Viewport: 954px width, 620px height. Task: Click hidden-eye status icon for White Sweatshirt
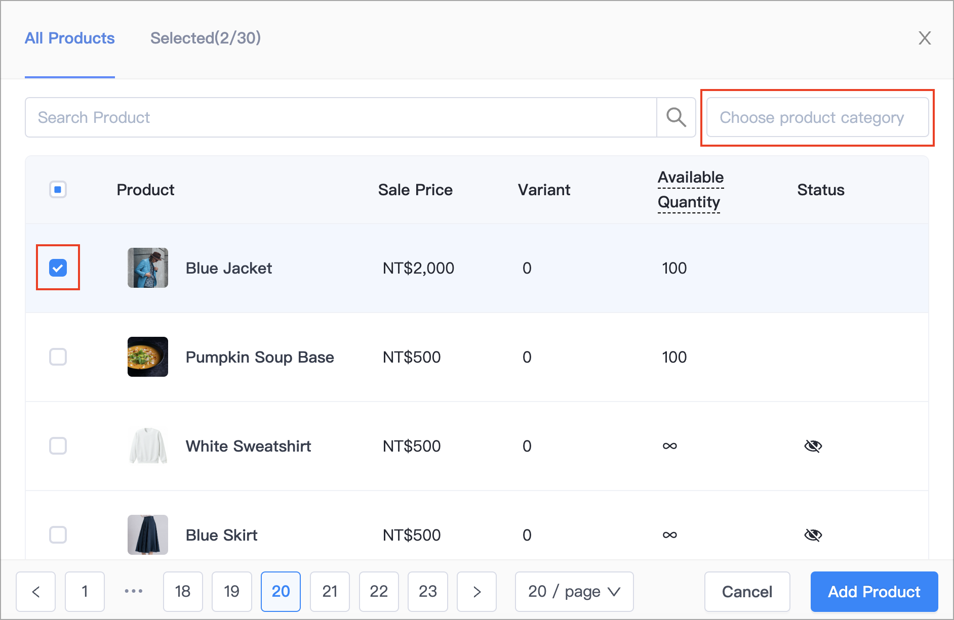813,446
